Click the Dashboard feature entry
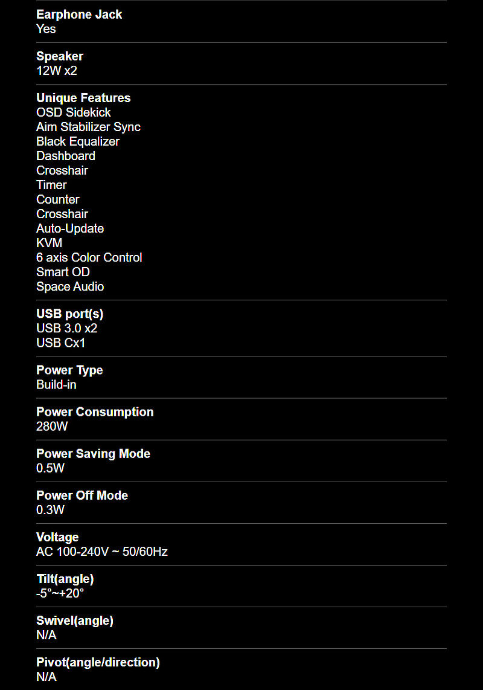The image size is (483, 690). tap(66, 156)
